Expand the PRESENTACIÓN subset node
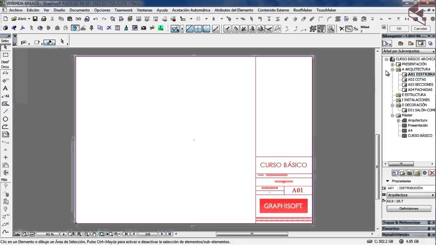This screenshot has width=436, height=245. (392, 64)
